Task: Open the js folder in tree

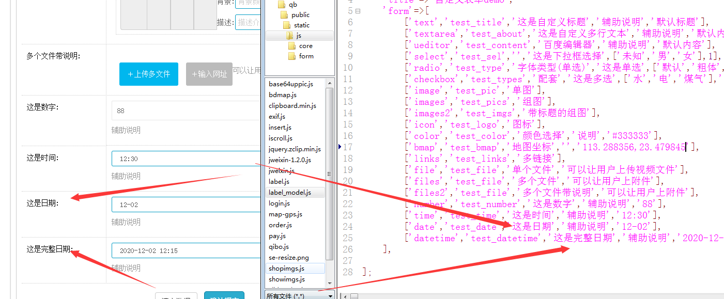Action: click(x=289, y=36)
